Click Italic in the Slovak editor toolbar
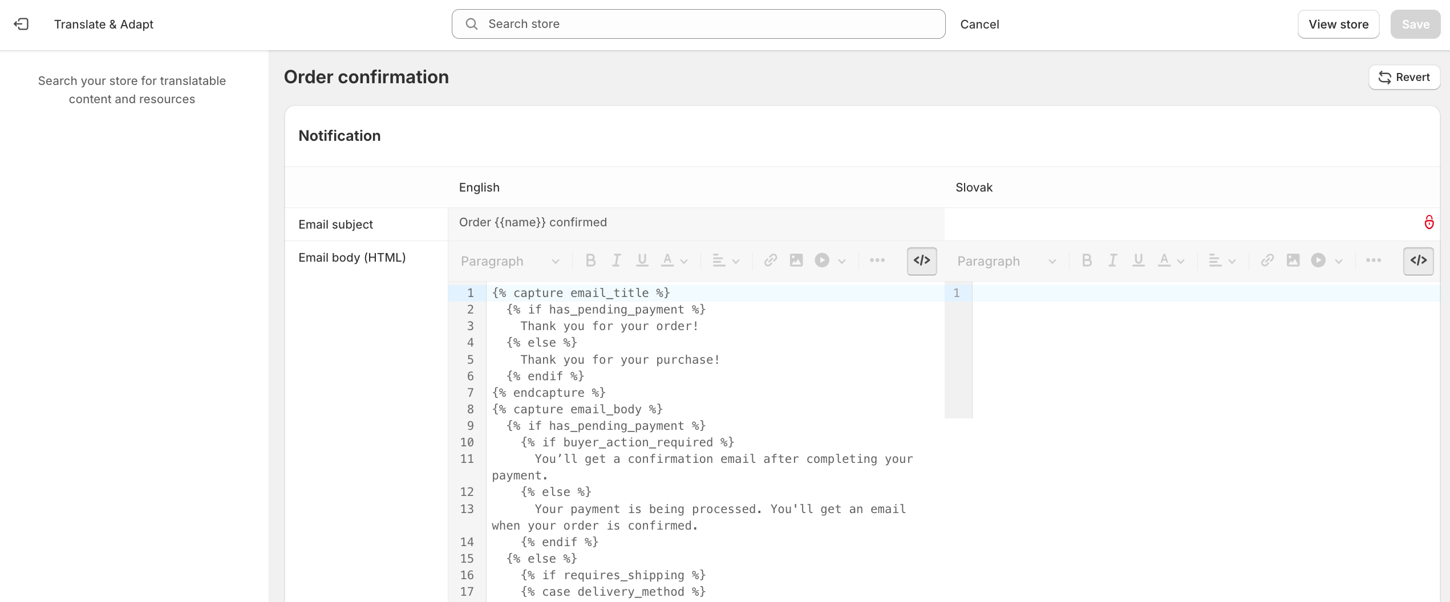 click(x=1112, y=261)
